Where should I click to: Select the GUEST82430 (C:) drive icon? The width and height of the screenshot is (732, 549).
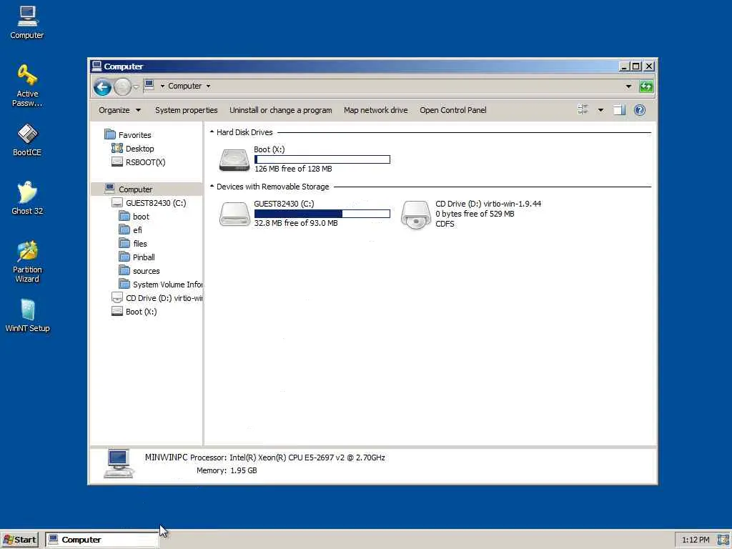(234, 214)
